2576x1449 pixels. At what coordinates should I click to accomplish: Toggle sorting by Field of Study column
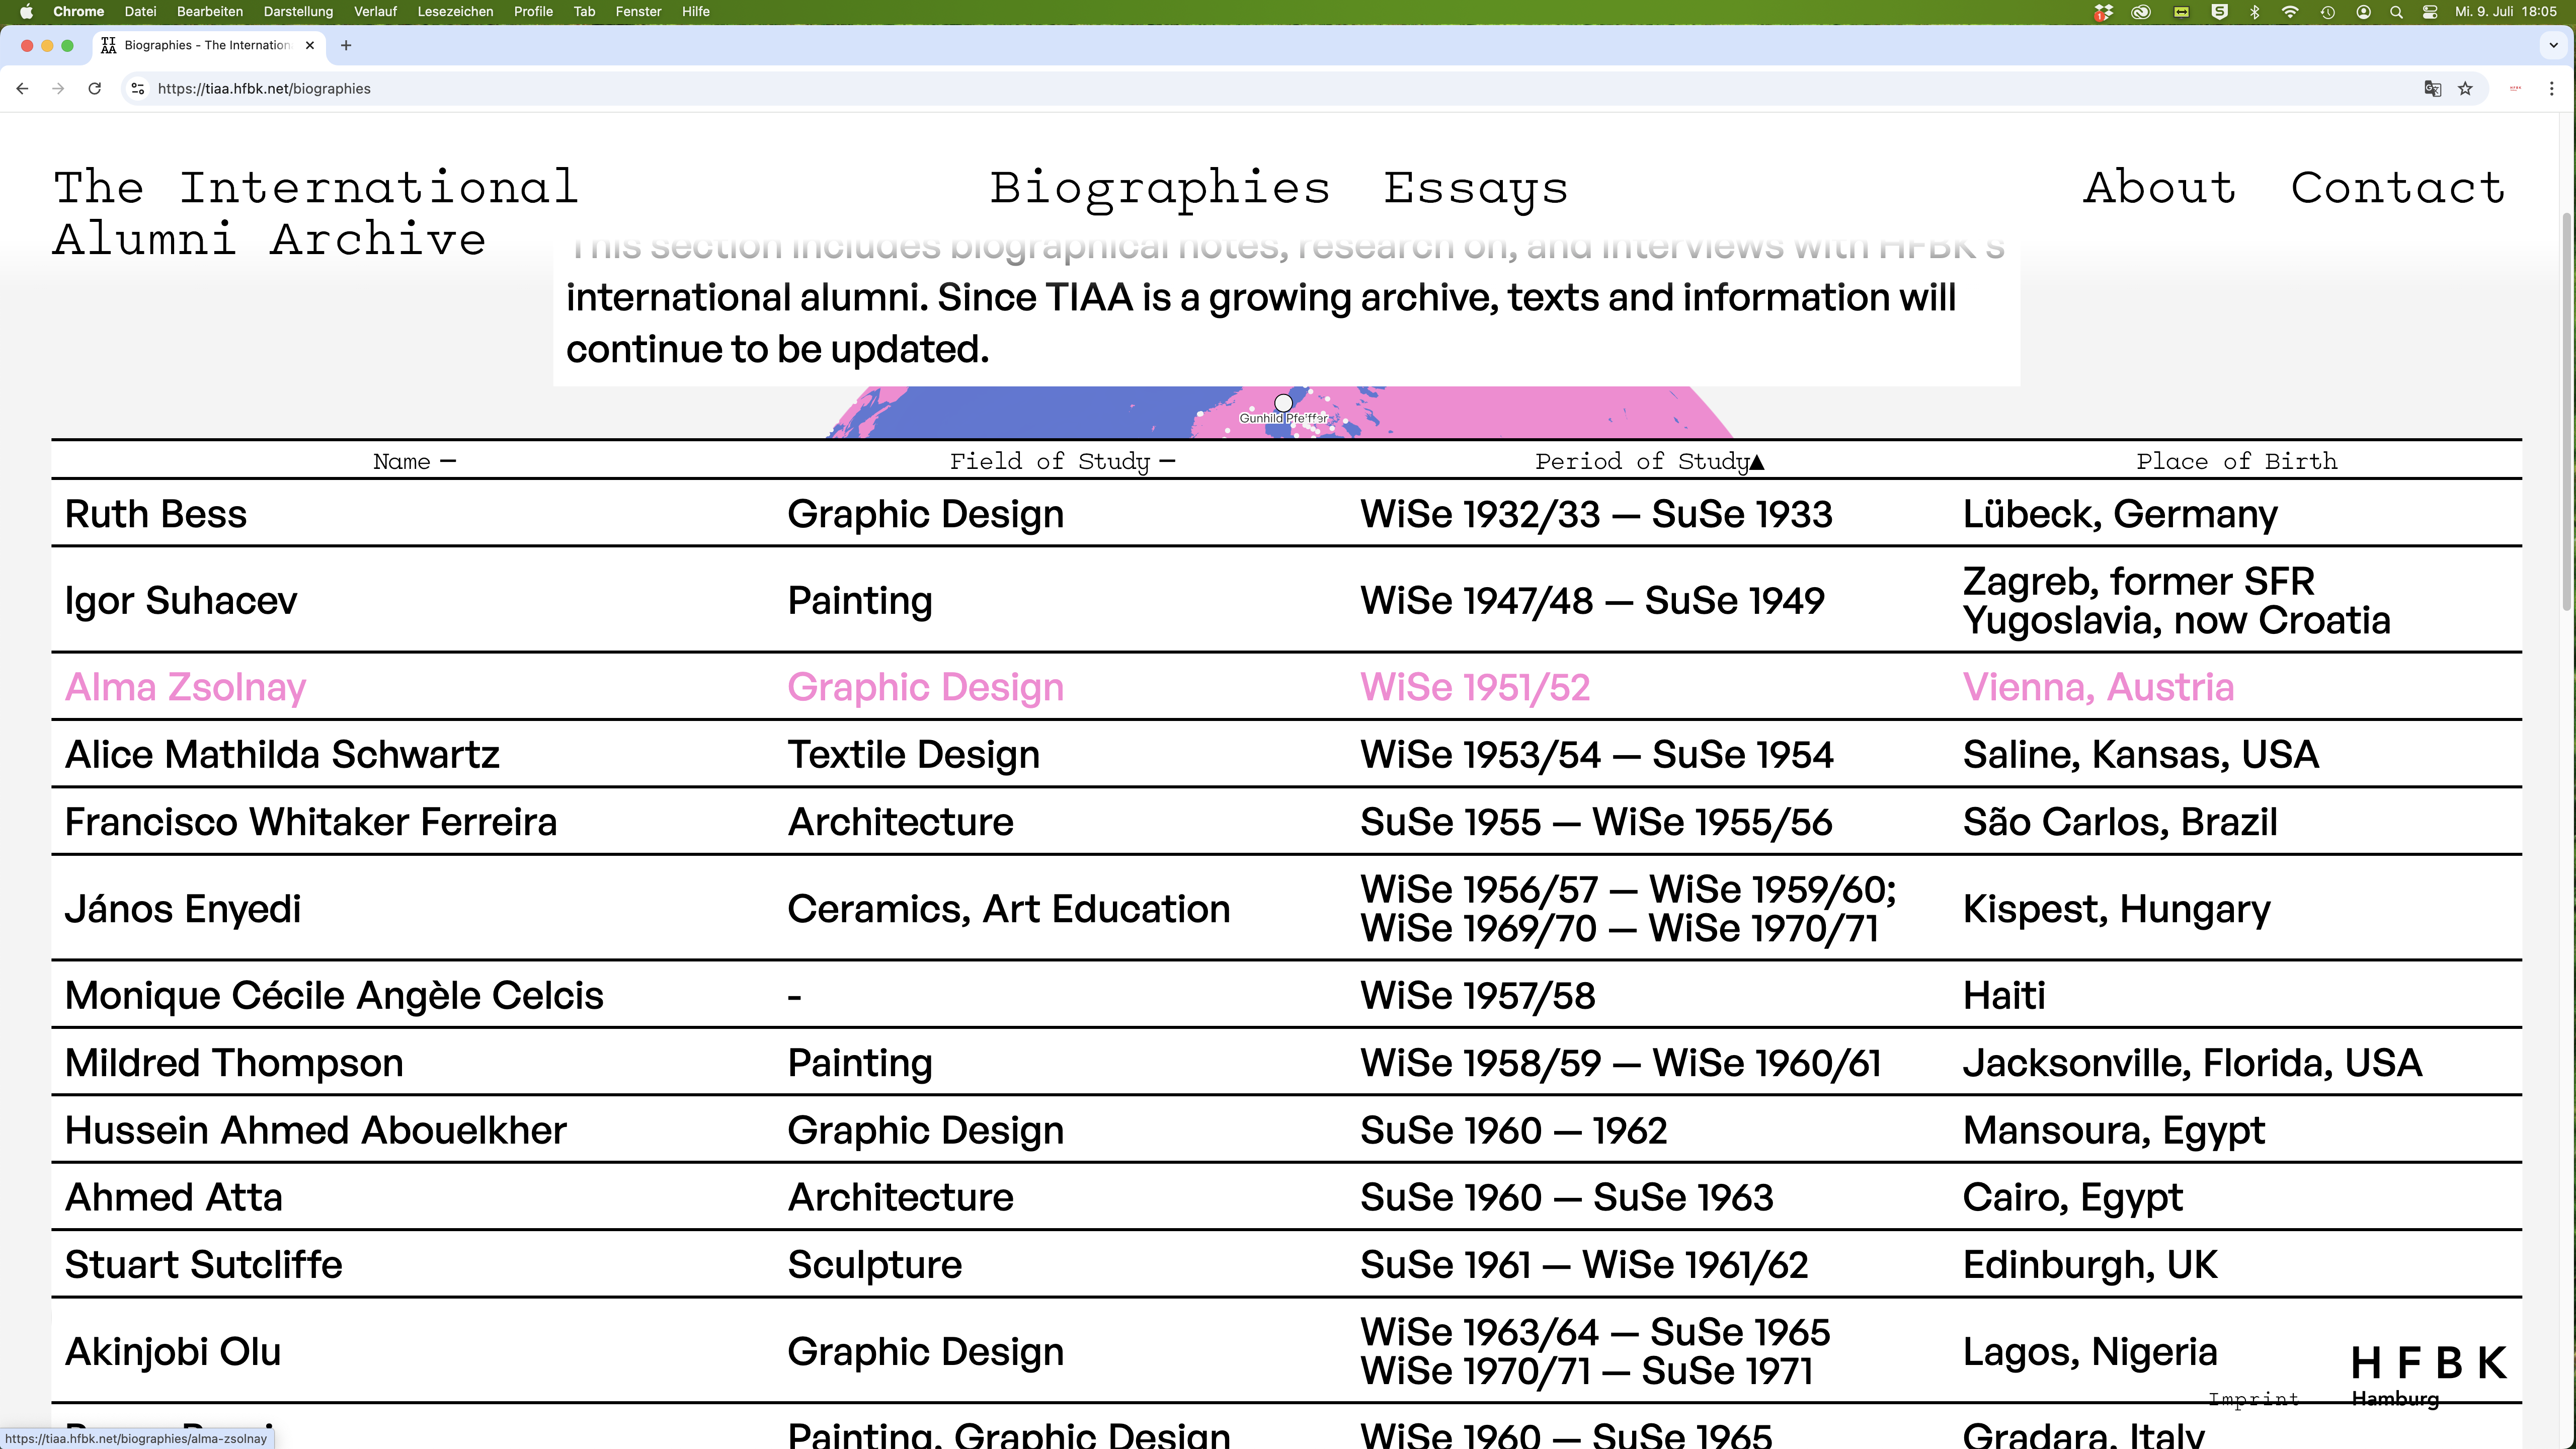(1062, 461)
